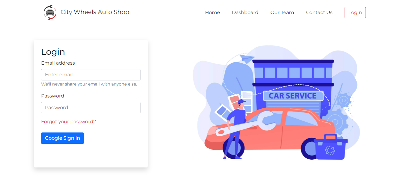
Task: Click the mechanic holding the wrench
Action: click(x=236, y=129)
